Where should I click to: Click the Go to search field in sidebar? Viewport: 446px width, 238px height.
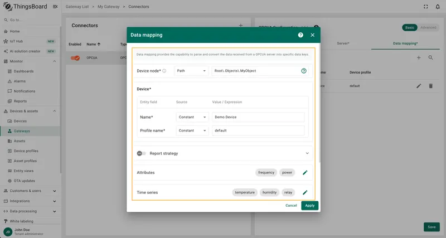tap(30, 20)
